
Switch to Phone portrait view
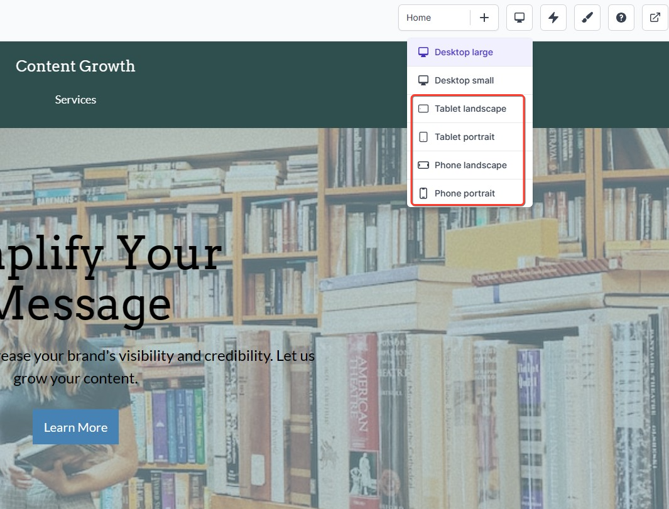(x=470, y=193)
